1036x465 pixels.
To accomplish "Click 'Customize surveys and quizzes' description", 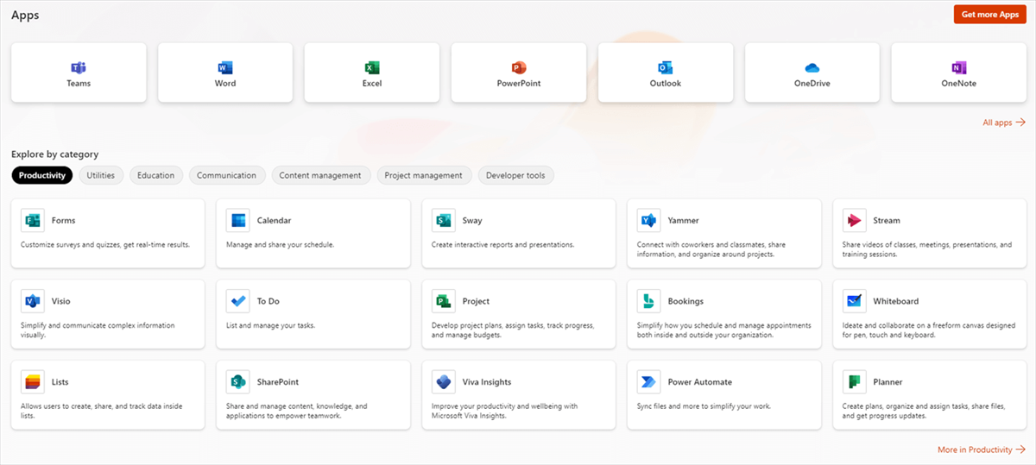I will pyautogui.click(x=105, y=245).
